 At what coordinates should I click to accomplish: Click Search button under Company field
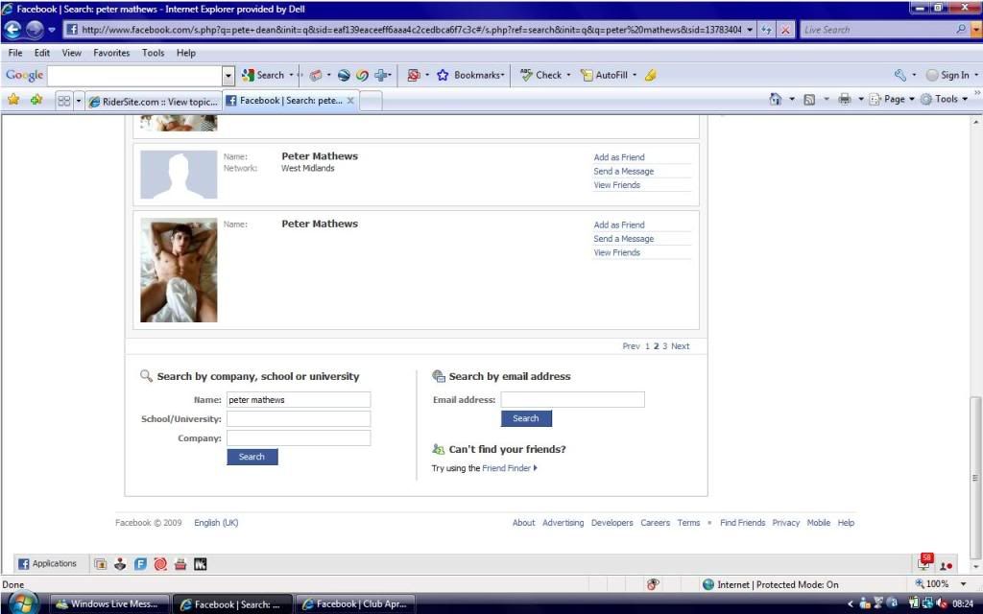pyautogui.click(x=252, y=457)
